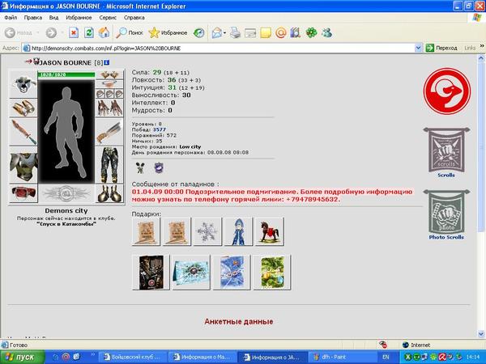This screenshot has height=364, width=486.
Task: Switch to Бойцовский клуб taskbar window
Action: (133, 357)
